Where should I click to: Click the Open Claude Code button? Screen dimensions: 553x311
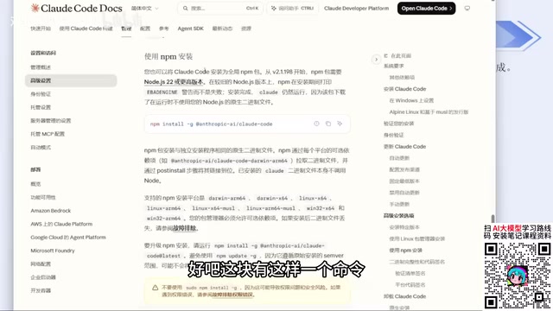pos(426,8)
